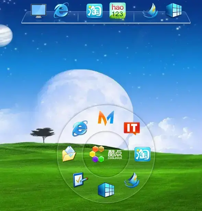
Task: Open the Taobao icon in top dock bar
Action: (94, 11)
